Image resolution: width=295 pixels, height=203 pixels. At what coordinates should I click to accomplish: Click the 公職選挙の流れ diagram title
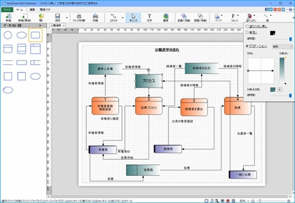pos(167,50)
